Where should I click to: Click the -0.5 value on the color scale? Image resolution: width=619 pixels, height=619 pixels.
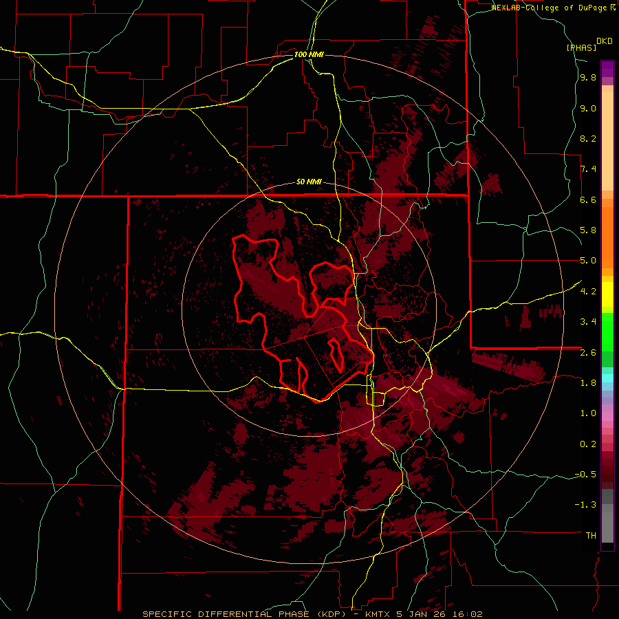[586, 475]
